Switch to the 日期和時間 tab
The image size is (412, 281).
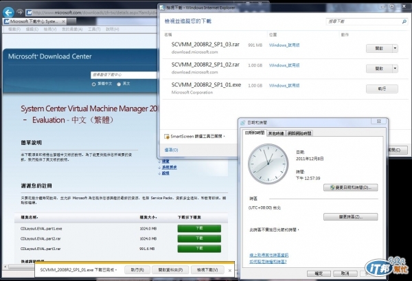click(254, 133)
